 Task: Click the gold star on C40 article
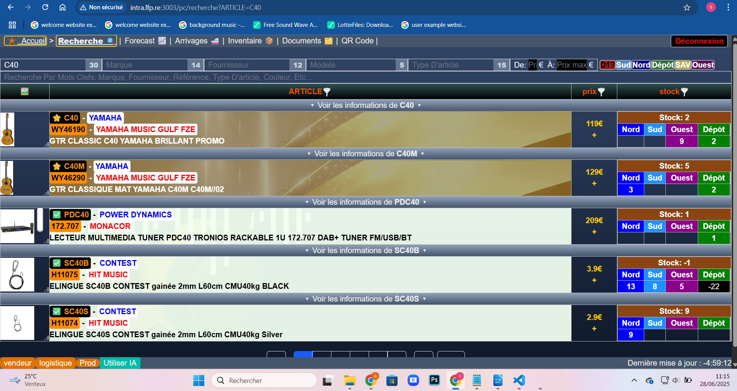click(x=57, y=118)
